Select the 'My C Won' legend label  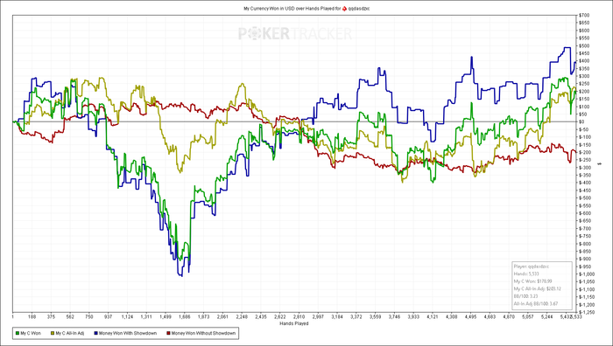click(x=31, y=333)
